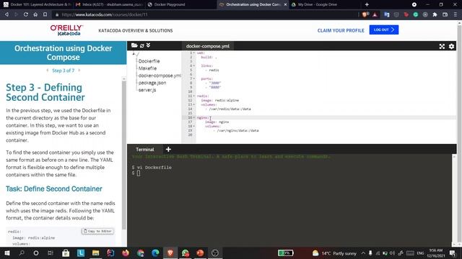Open taskbar search magnifier
Viewport: 462px width, 259px height.
22,253
